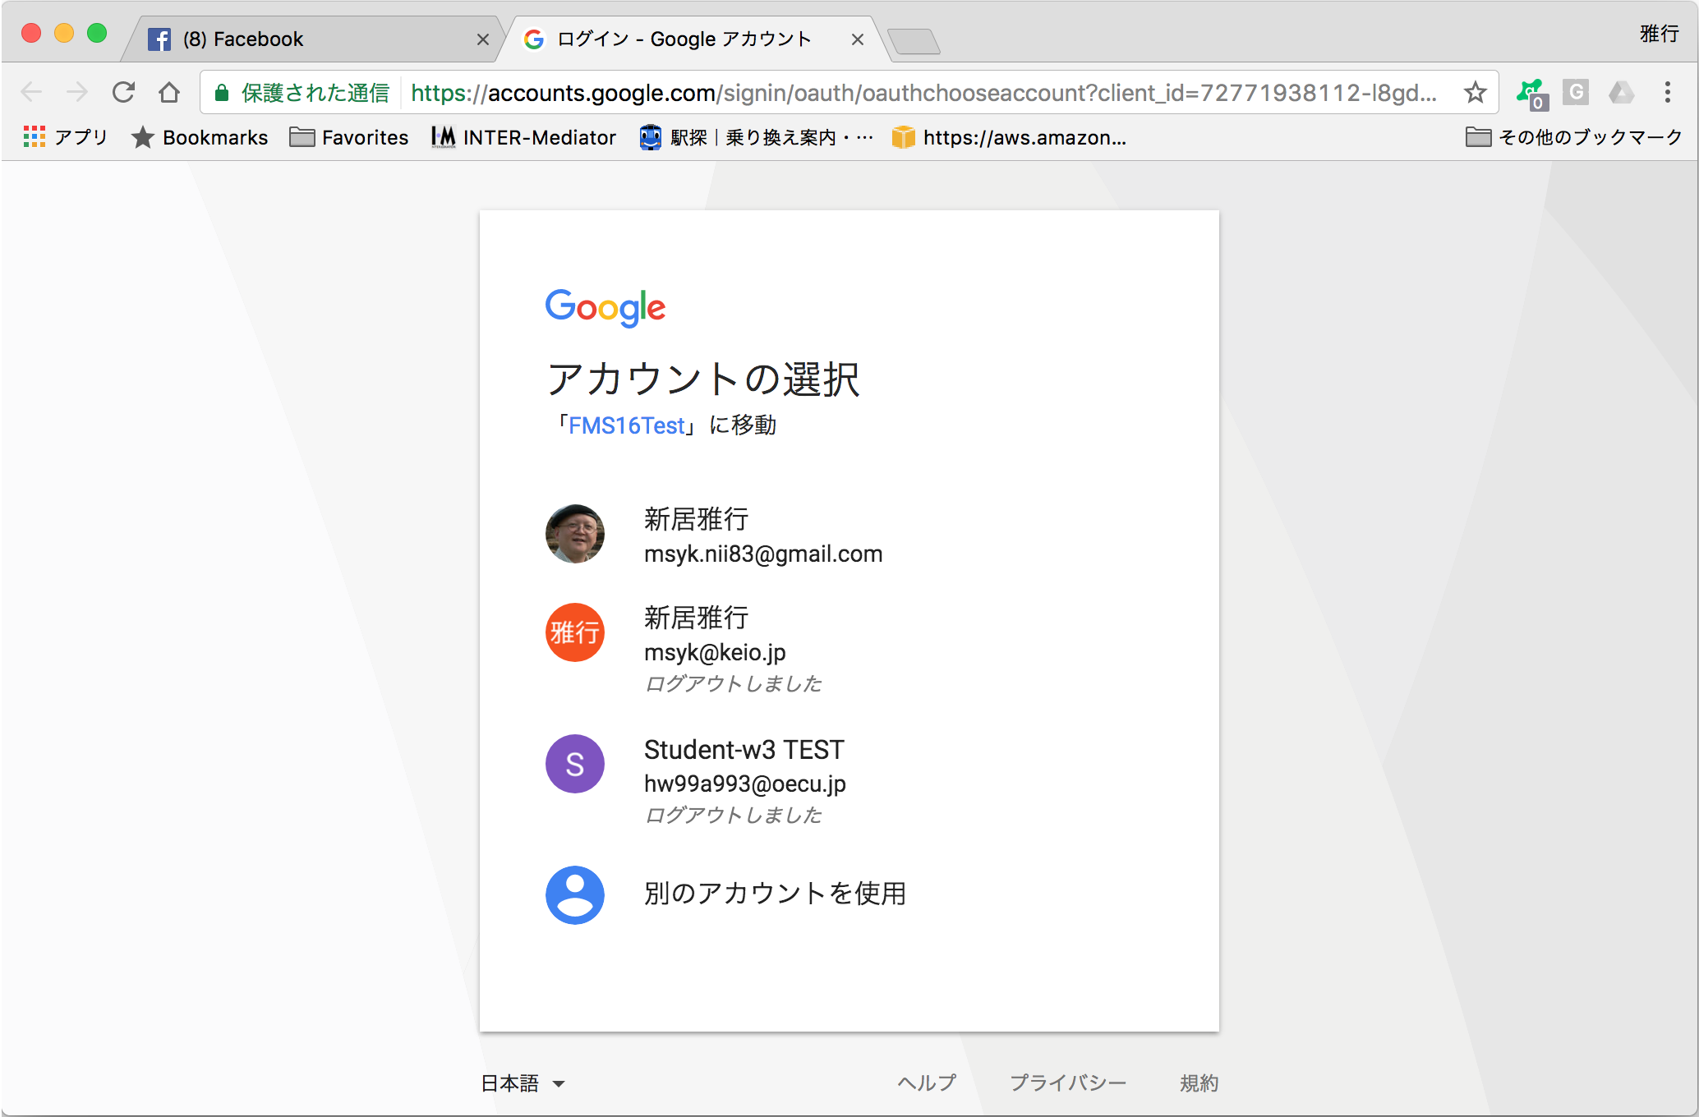
Task: Bookmark this page with the star icon
Action: click(1476, 92)
